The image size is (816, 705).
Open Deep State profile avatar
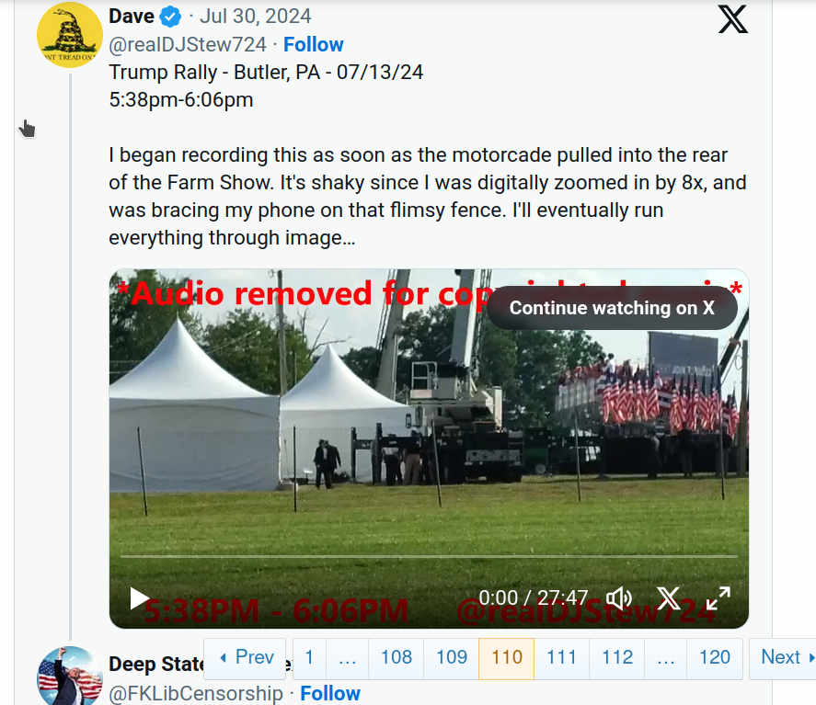(x=69, y=677)
